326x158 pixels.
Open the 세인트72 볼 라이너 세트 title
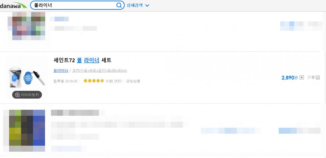pos(82,60)
